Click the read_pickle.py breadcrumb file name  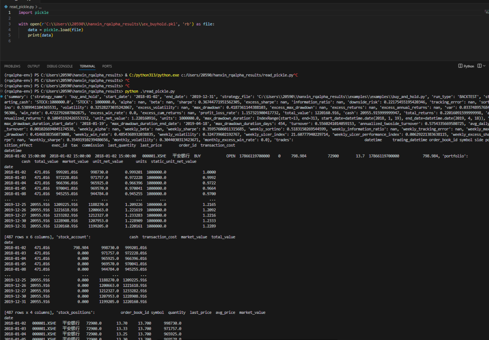[22, 7]
